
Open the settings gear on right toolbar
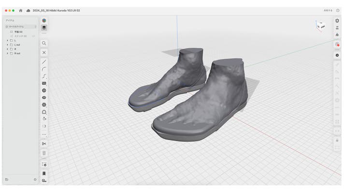coord(337,55)
